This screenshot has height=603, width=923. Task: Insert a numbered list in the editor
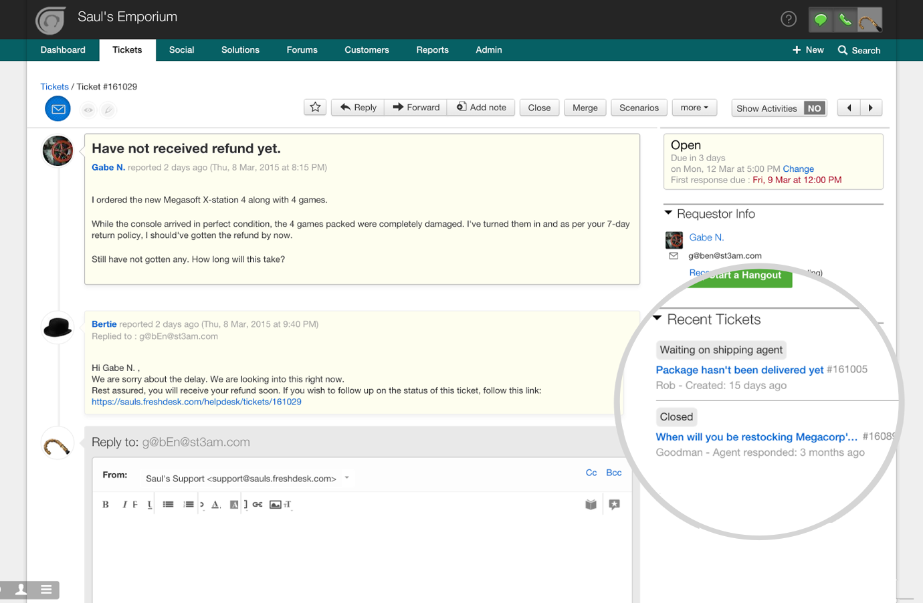tap(189, 505)
